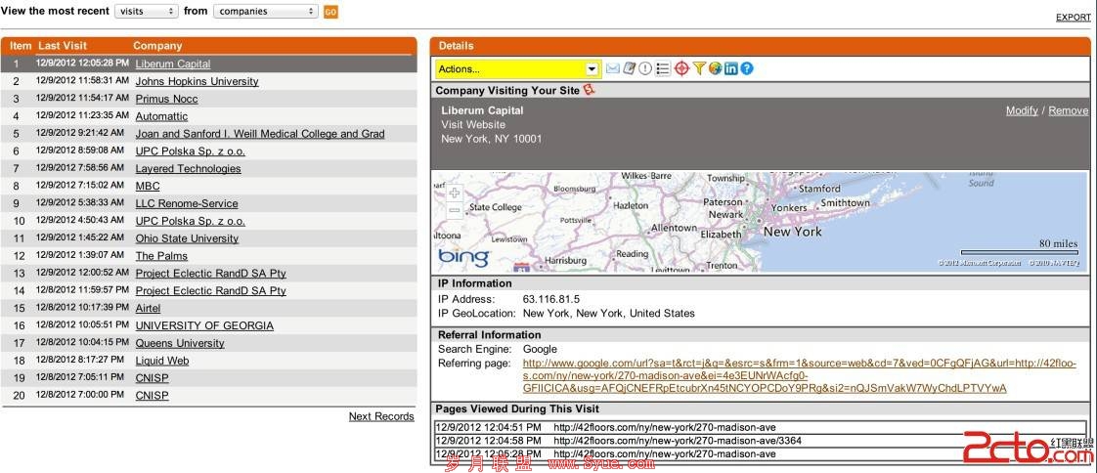This screenshot has width=1097, height=473.
Task: Click the Bing logo on the map
Action: 463,257
